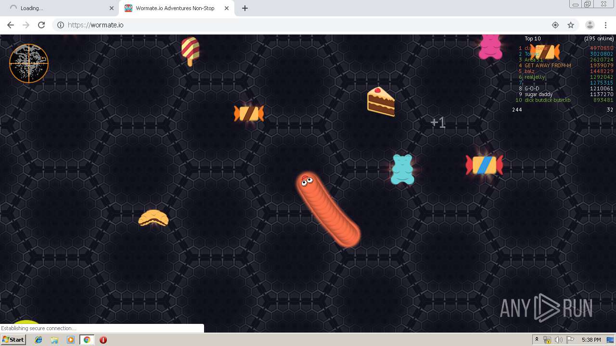Viewport: 616px width, 346px height.
Task: Open Chrome's three-dot menu
Action: 605,25
